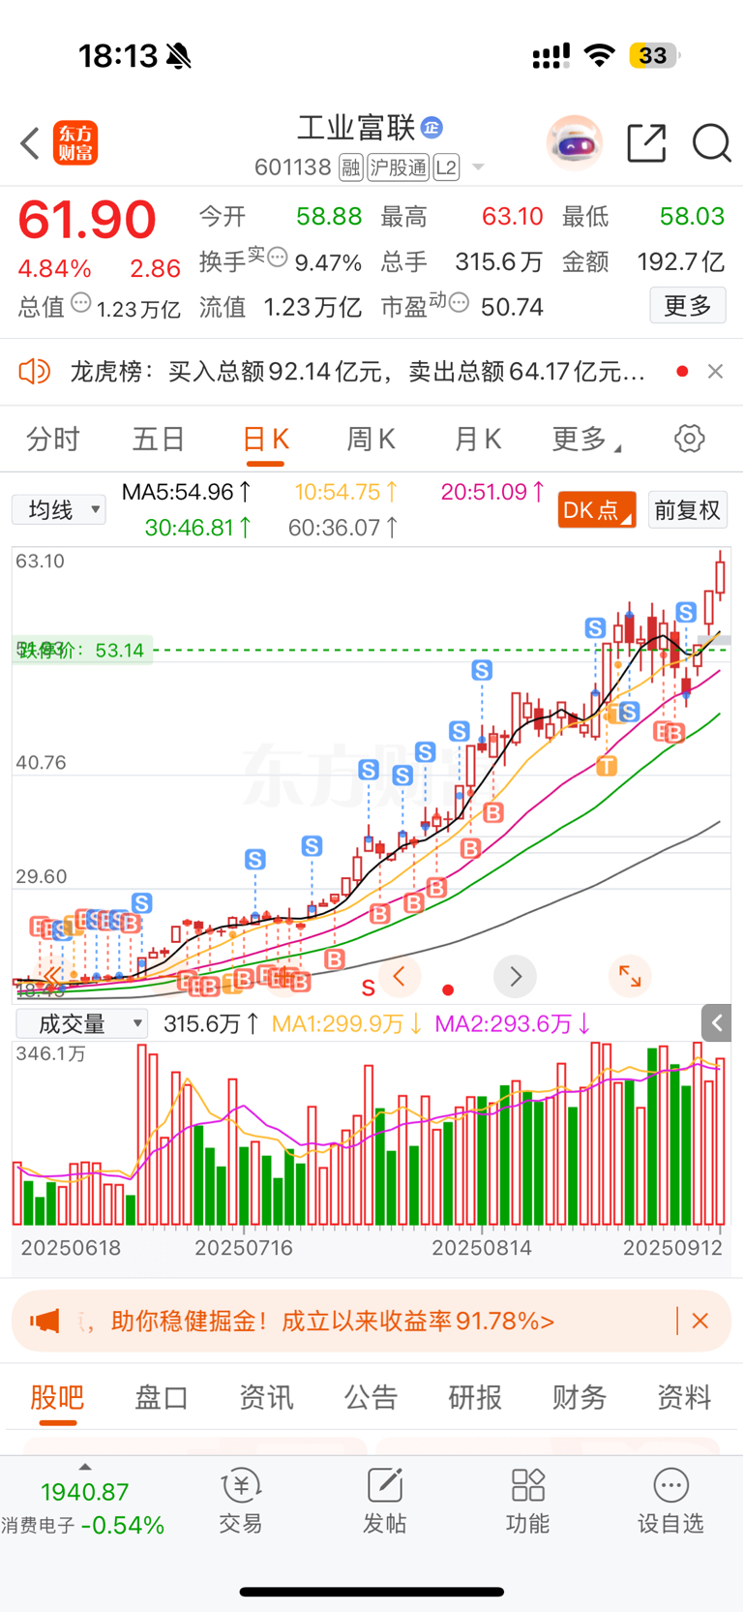
Task: Open the 东方财富 logo icon
Action: [x=75, y=143]
